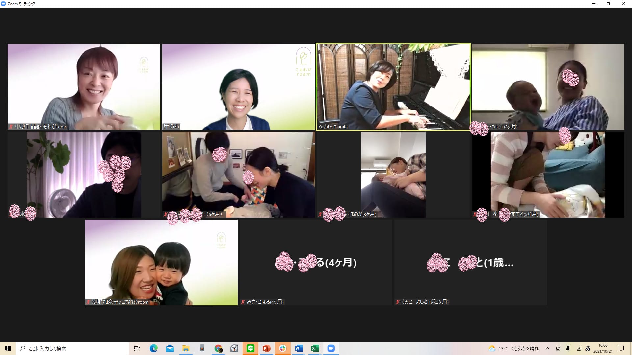632x355 pixels.
Task: Toggle the Japanese IME input mode indicator
Action: coord(588,348)
